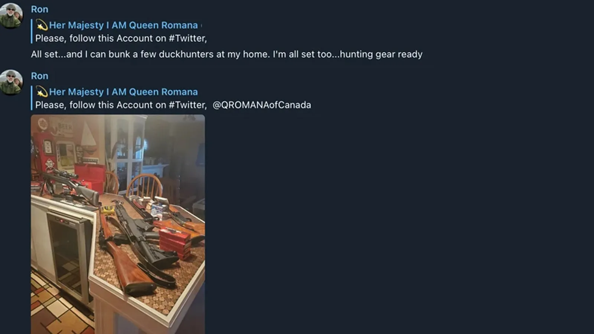
Task: Select the duckhunters message text
Action: click(226, 54)
